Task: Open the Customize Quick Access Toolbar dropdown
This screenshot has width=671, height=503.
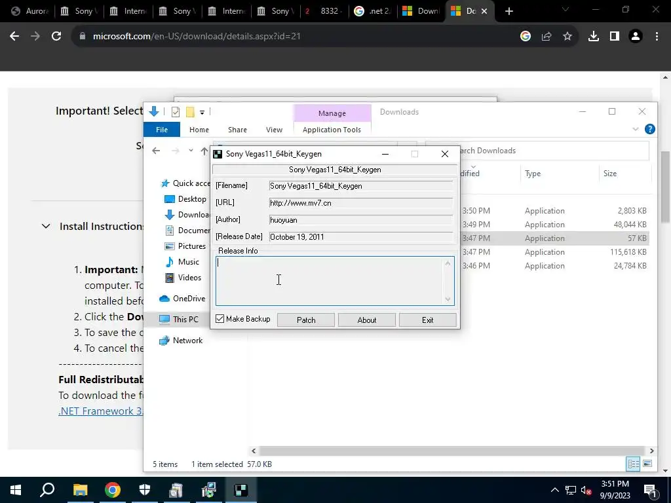Action: (202, 113)
